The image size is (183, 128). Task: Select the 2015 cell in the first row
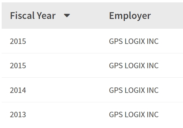tap(18, 41)
